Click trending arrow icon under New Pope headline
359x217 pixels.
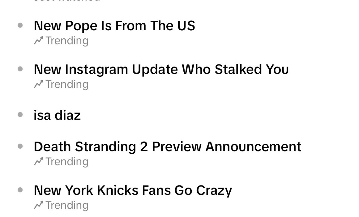tap(38, 40)
